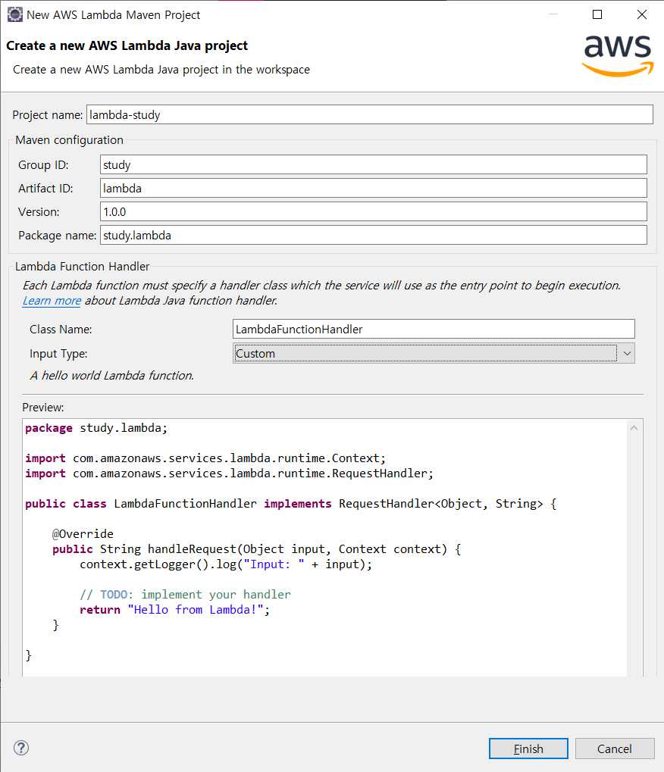Image resolution: width=664 pixels, height=772 pixels.
Task: Open the Input Type dropdown arrow
Action: (627, 354)
